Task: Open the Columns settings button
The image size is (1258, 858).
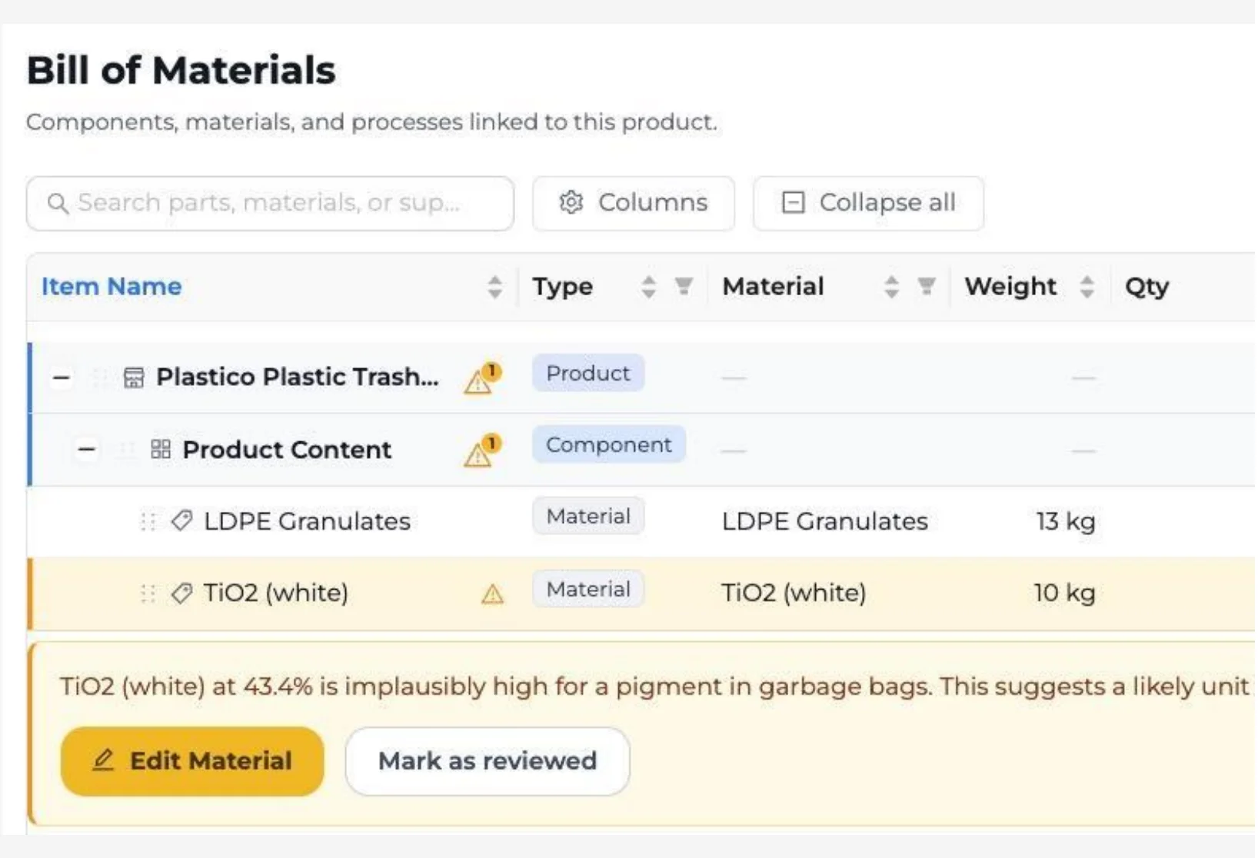Action: [634, 203]
